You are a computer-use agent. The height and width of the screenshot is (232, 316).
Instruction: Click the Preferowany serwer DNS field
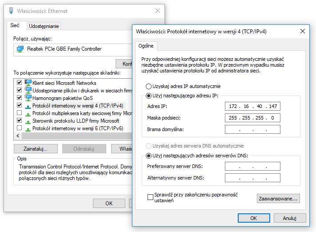[252, 166]
